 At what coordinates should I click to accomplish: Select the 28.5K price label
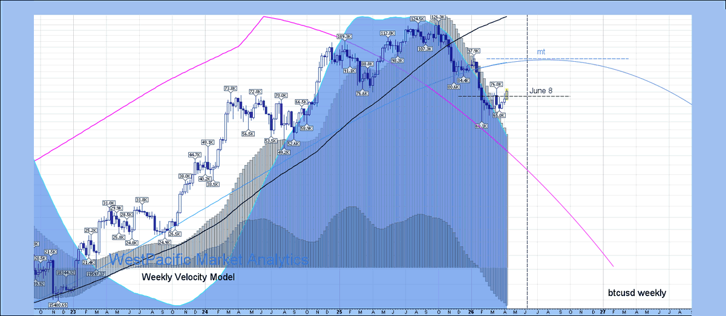point(126,215)
